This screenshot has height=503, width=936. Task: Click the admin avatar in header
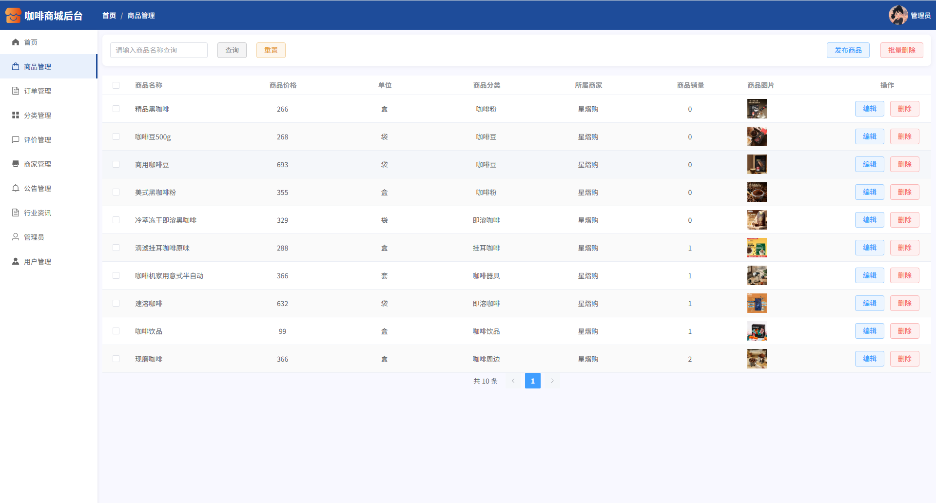pyautogui.click(x=897, y=15)
